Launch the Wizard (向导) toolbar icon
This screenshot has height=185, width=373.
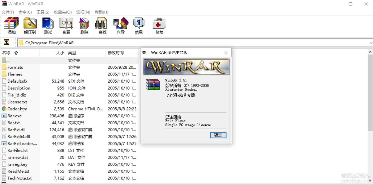(x=120, y=26)
